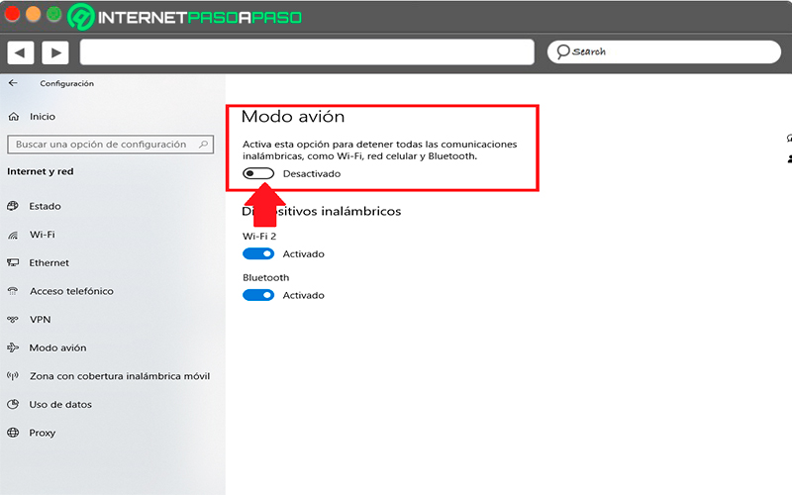Click the Wi-Fi signal icon in sidebar
This screenshot has width=792, height=495.
pos(13,235)
